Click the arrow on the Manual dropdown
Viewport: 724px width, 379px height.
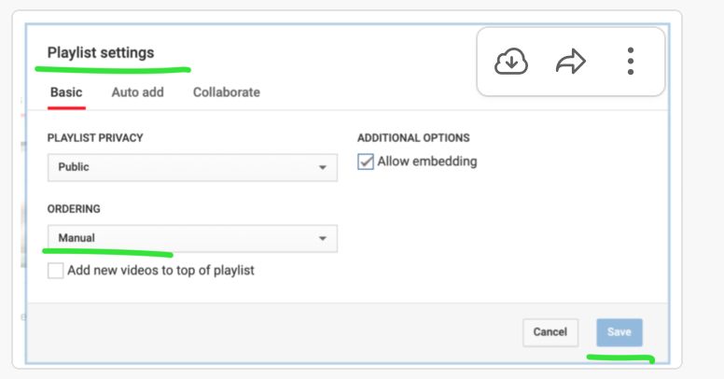[x=323, y=239]
